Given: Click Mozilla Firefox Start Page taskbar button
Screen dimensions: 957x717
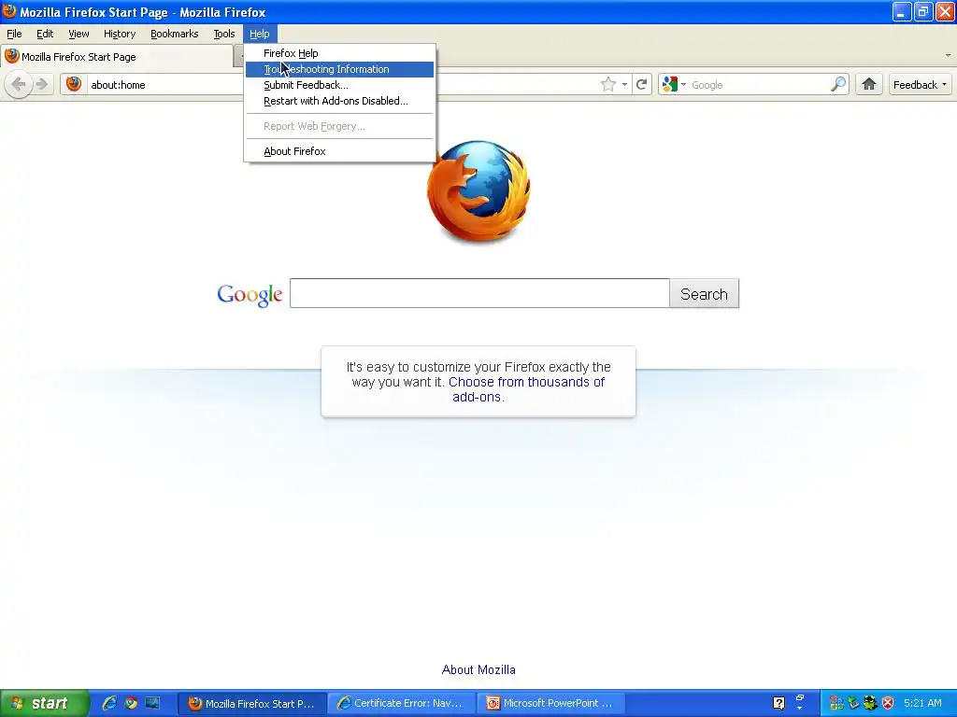Looking at the screenshot, I should click(252, 703).
